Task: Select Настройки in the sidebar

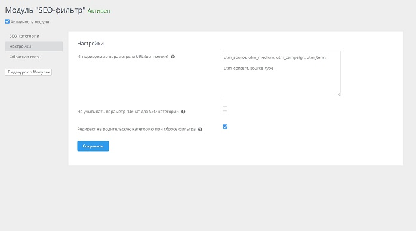Action: pos(33,46)
